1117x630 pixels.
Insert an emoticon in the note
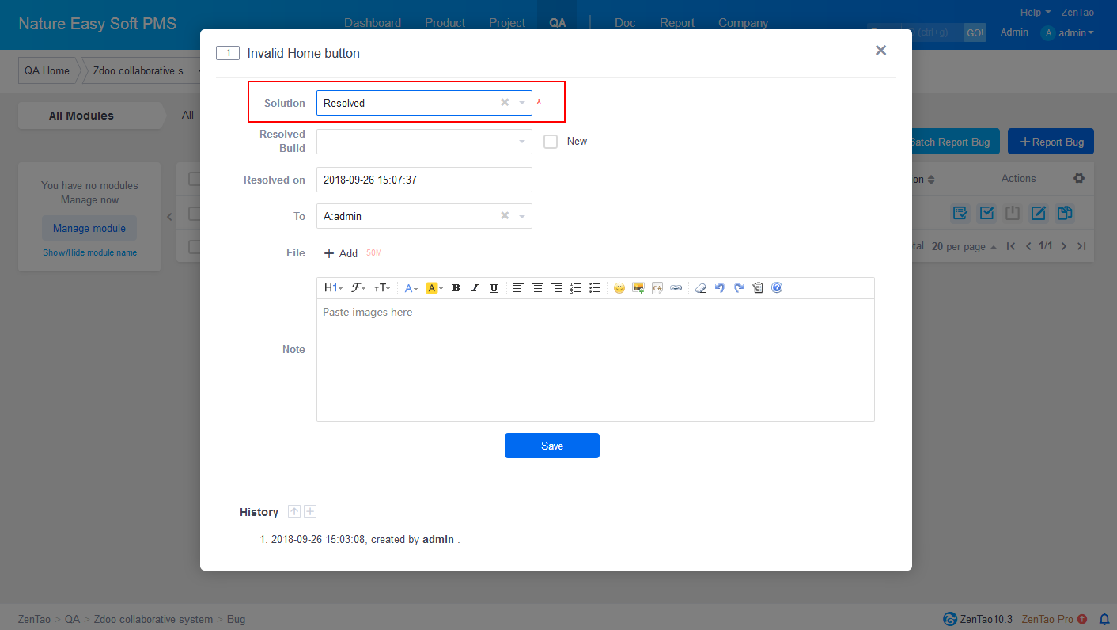pyautogui.click(x=619, y=288)
